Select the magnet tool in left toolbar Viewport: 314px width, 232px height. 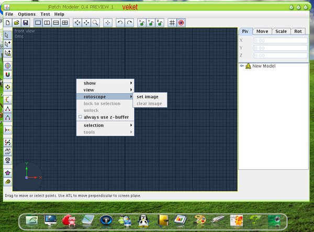pos(7,75)
